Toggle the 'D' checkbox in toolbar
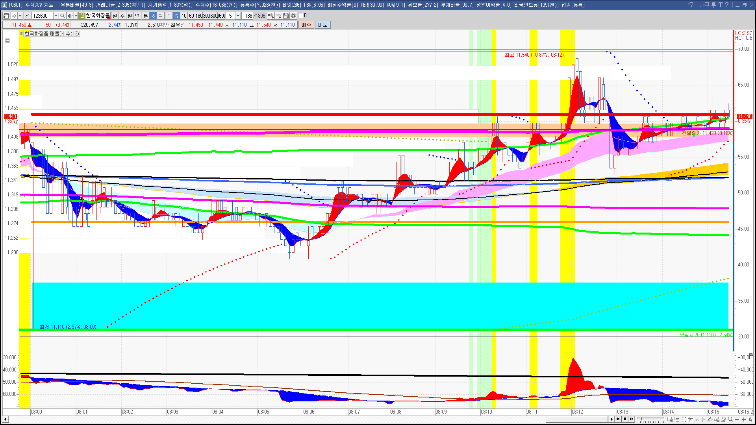 [301, 16]
